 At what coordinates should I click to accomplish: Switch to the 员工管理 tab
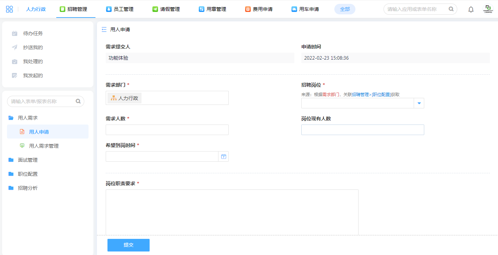click(120, 9)
